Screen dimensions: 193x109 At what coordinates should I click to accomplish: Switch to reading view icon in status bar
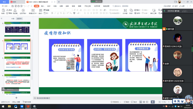pos(147,102)
